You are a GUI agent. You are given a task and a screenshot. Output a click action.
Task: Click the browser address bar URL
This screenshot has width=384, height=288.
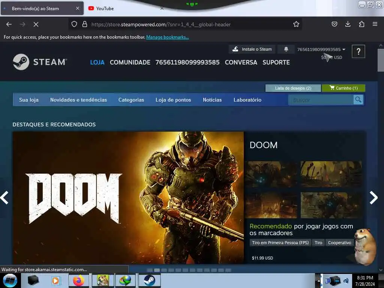click(161, 24)
